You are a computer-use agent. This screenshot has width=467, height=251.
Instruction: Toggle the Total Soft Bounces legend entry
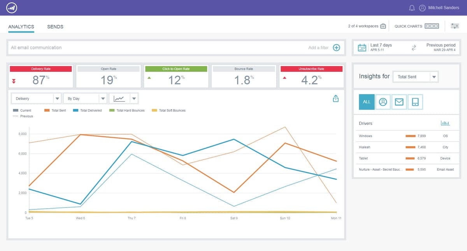coord(169,110)
